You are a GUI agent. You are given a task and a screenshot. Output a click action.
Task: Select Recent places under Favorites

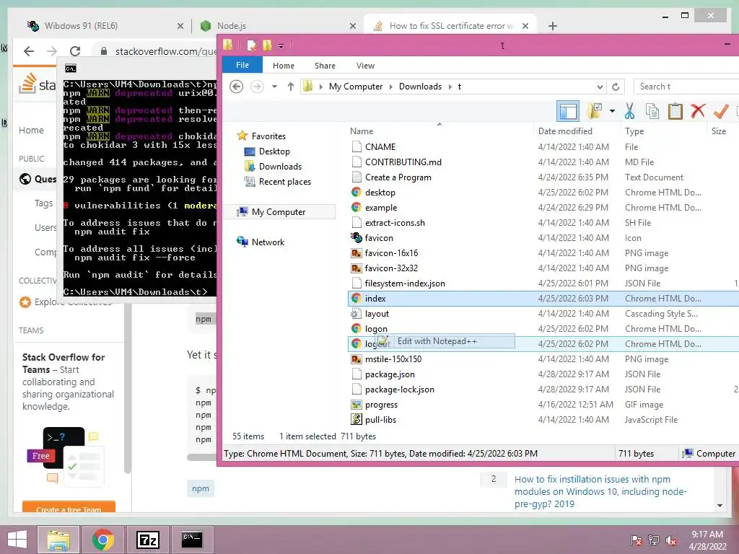point(284,181)
